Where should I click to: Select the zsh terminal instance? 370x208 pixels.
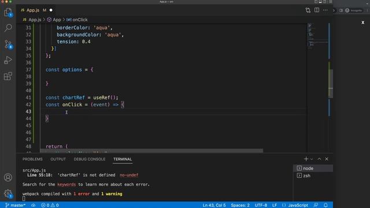coord(313,176)
